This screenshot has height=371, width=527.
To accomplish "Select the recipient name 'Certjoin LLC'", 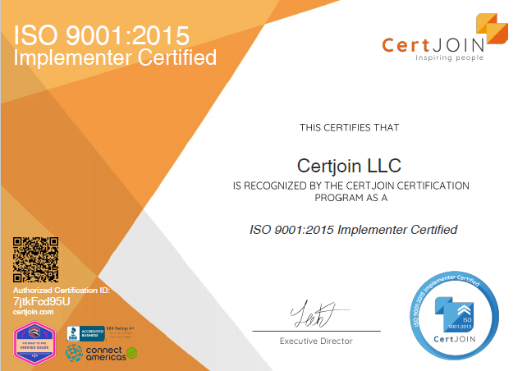I will (349, 166).
